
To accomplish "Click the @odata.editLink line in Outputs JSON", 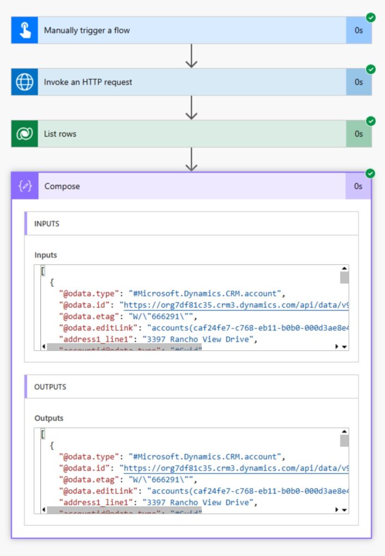I will point(204,491).
